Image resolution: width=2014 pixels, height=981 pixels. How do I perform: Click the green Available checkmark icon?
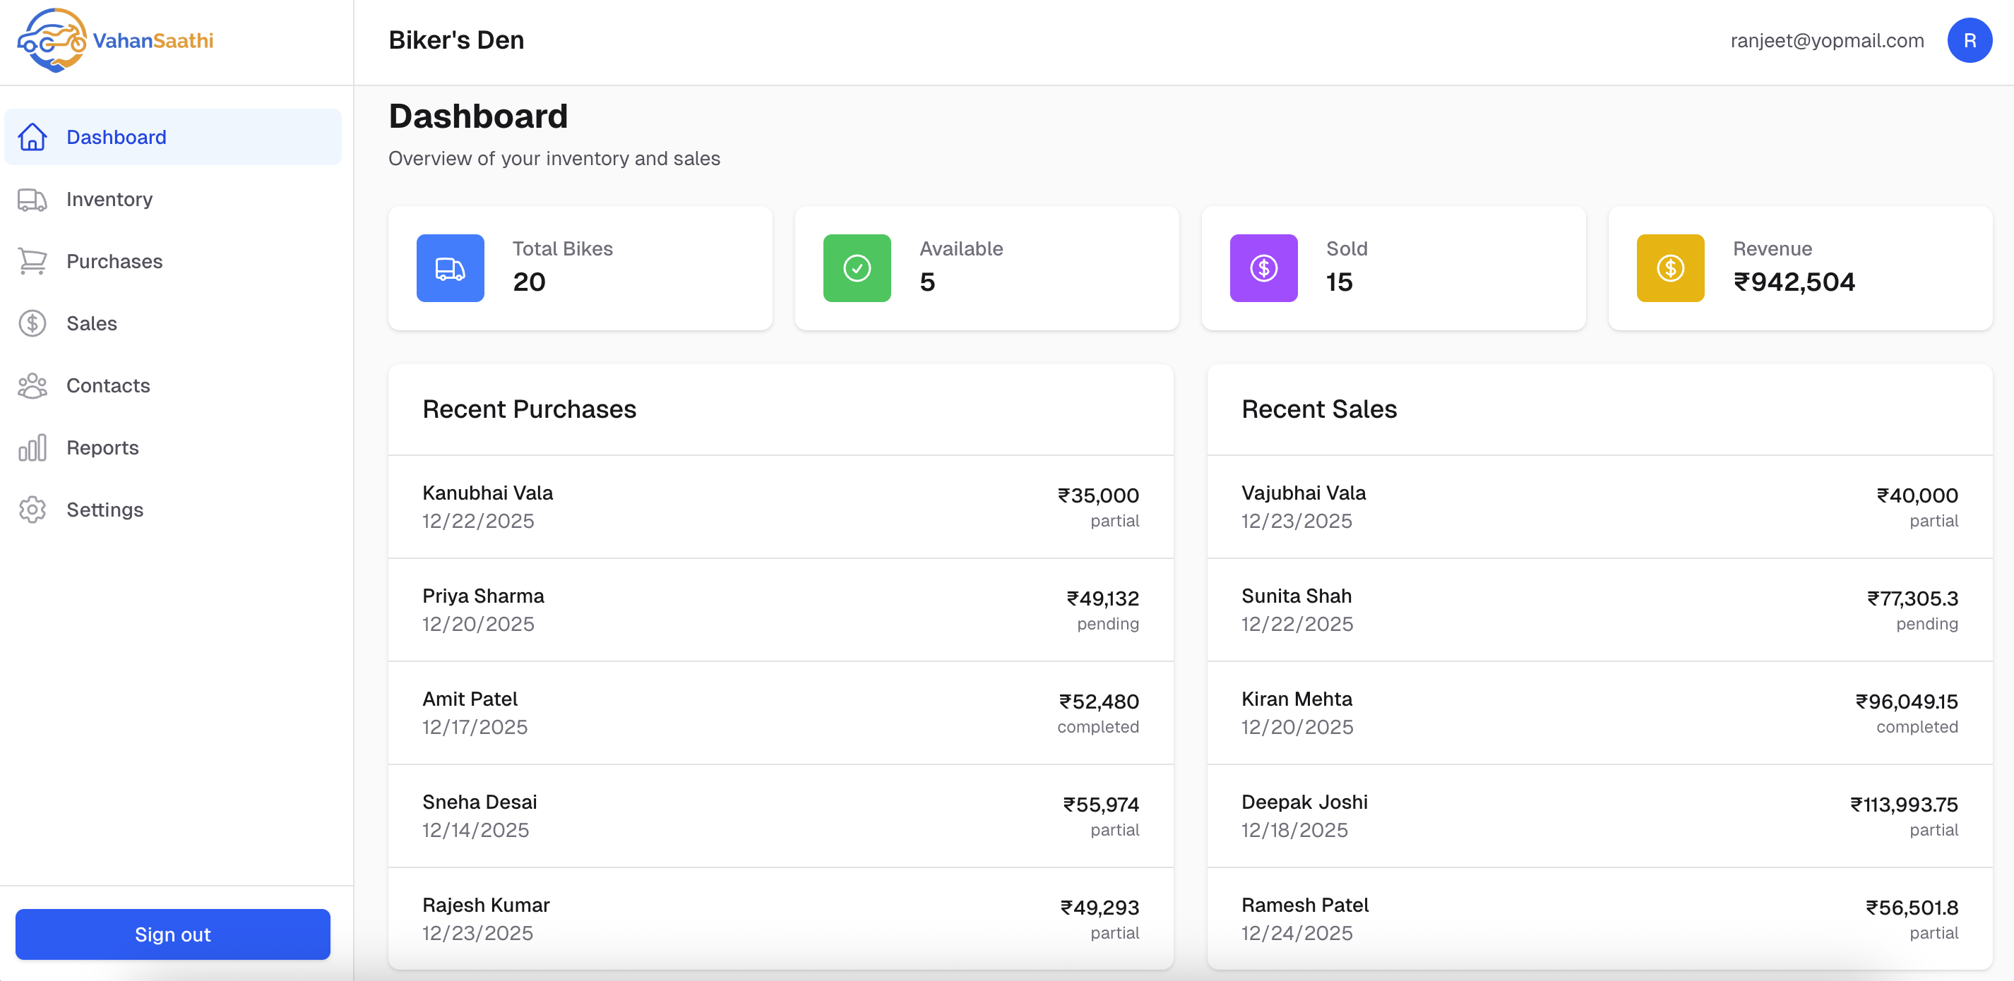coord(857,268)
